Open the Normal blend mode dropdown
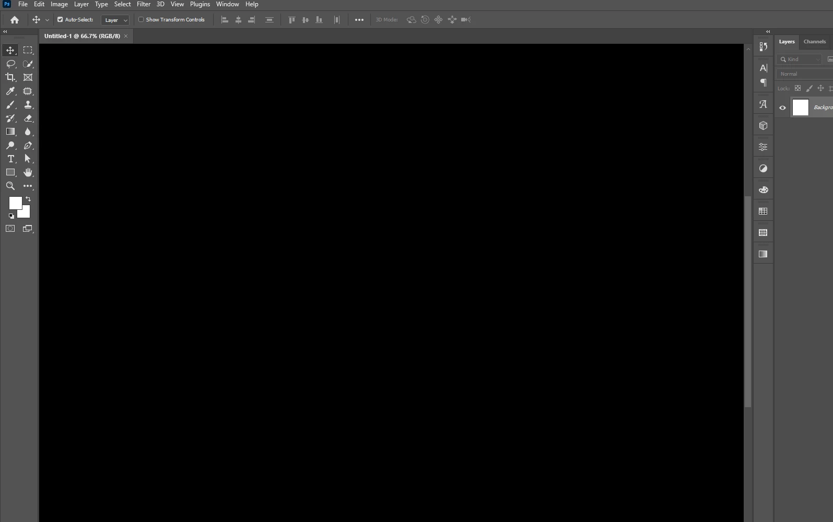The width and height of the screenshot is (833, 522). [805, 74]
